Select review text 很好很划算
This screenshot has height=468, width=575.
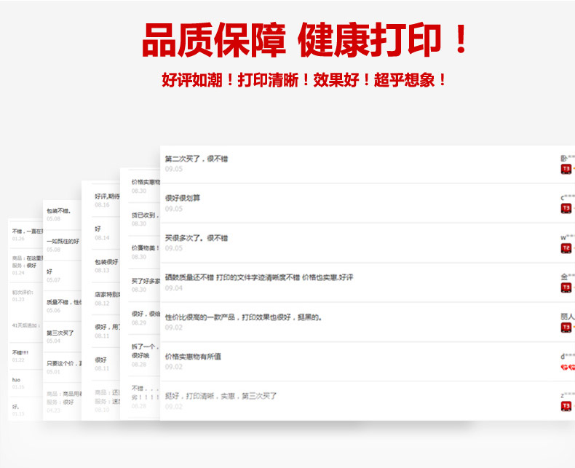click(182, 198)
